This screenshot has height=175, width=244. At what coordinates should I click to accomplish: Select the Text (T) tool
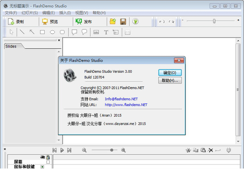point(106,32)
